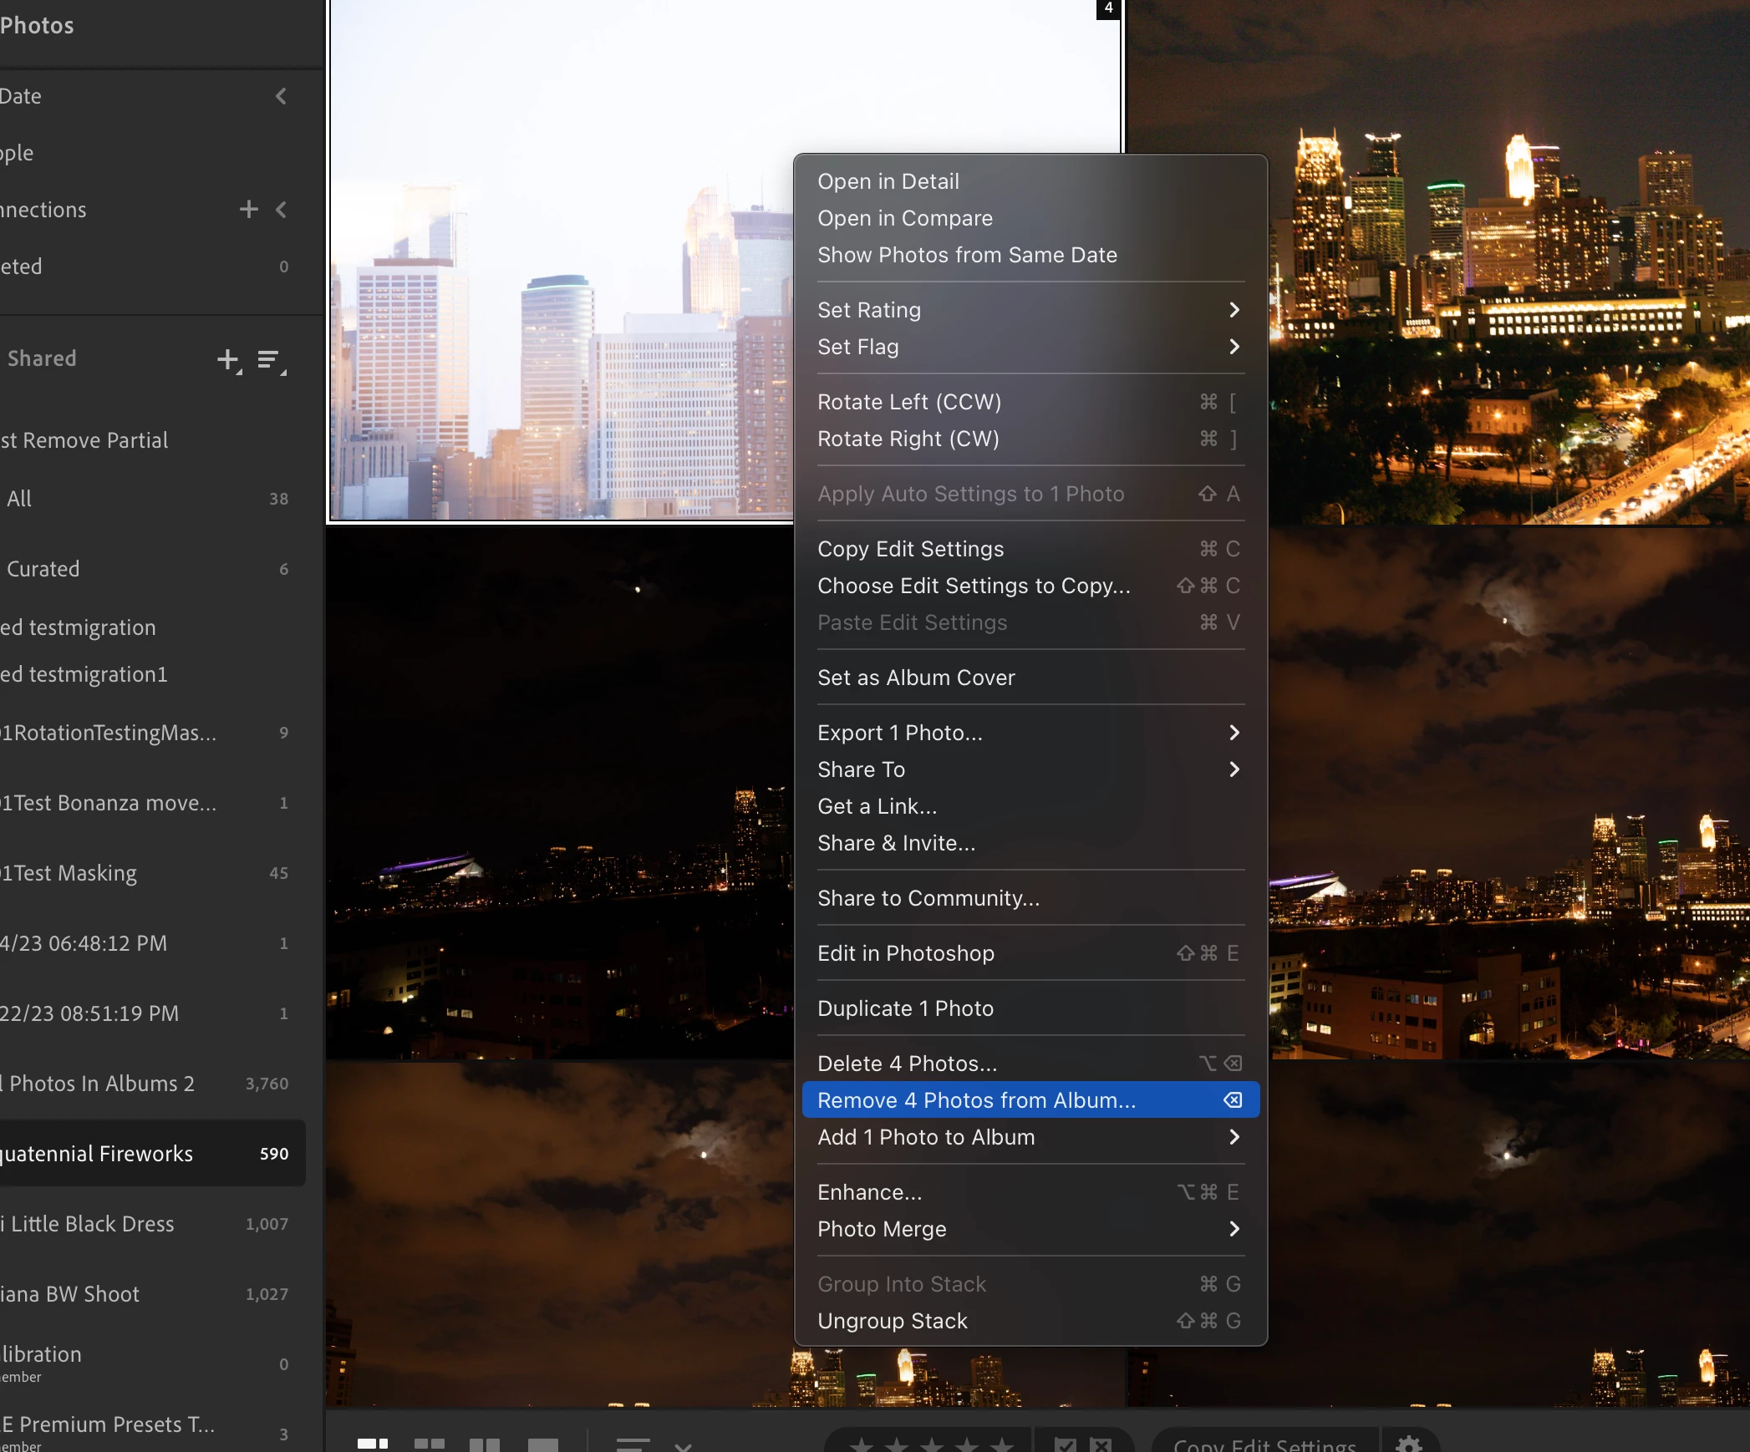Click the add shared album plus icon

(228, 359)
